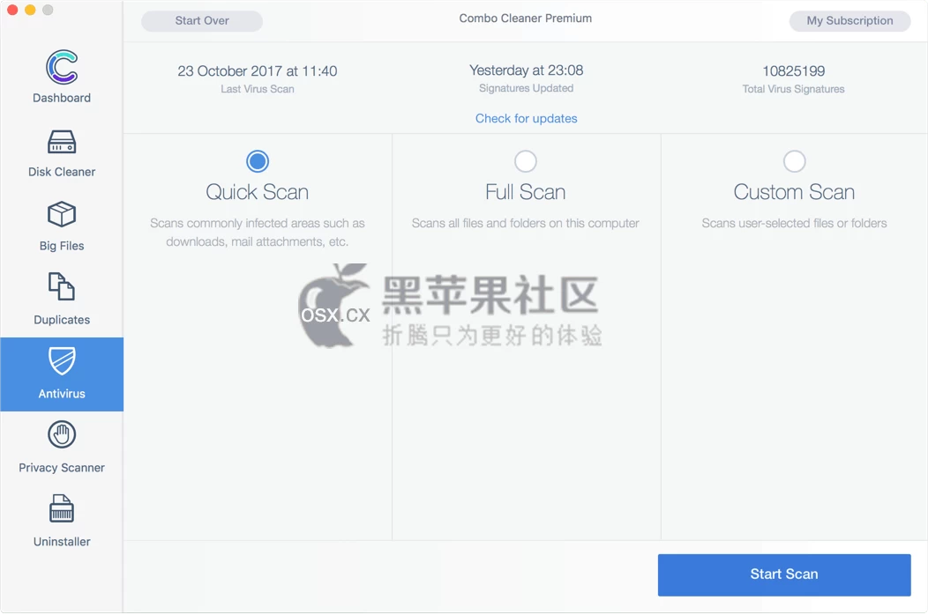928x615 pixels.
Task: Go to the Disk Cleaner label
Action: [x=62, y=172]
